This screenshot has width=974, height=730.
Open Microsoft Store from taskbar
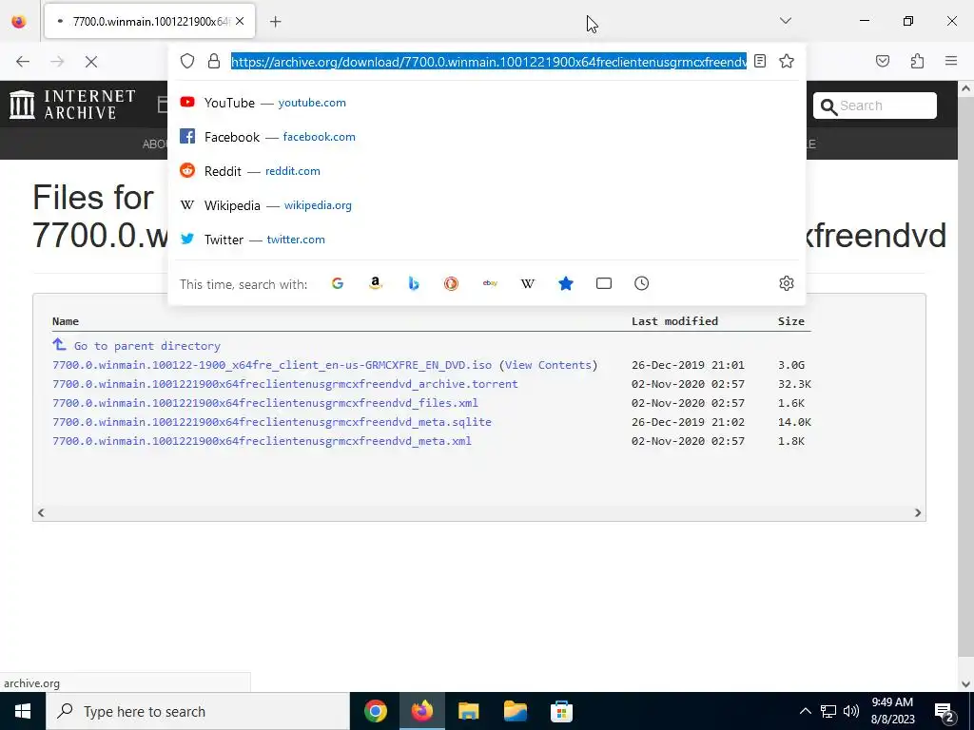561,711
